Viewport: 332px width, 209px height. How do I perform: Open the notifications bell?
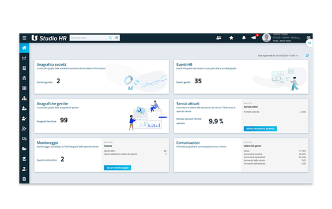point(244,38)
